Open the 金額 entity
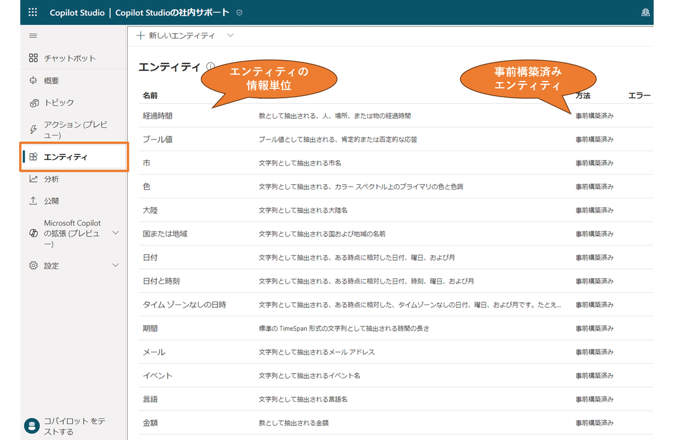The height and width of the screenshot is (440, 675). point(150,423)
